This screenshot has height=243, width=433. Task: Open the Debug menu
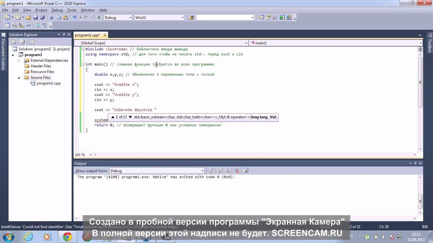(57, 10)
